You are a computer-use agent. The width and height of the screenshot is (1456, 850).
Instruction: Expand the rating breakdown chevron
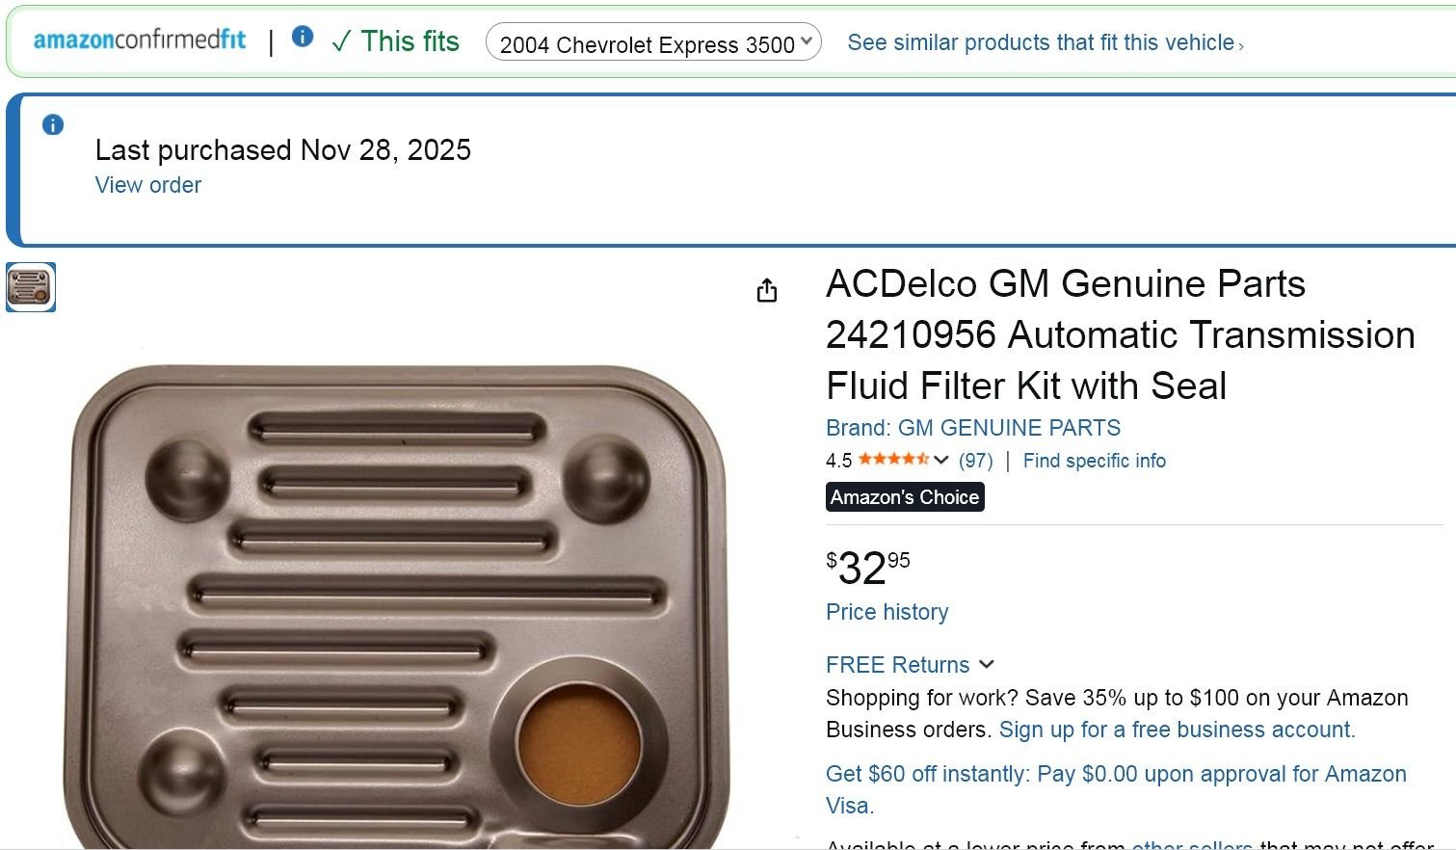[x=941, y=460]
